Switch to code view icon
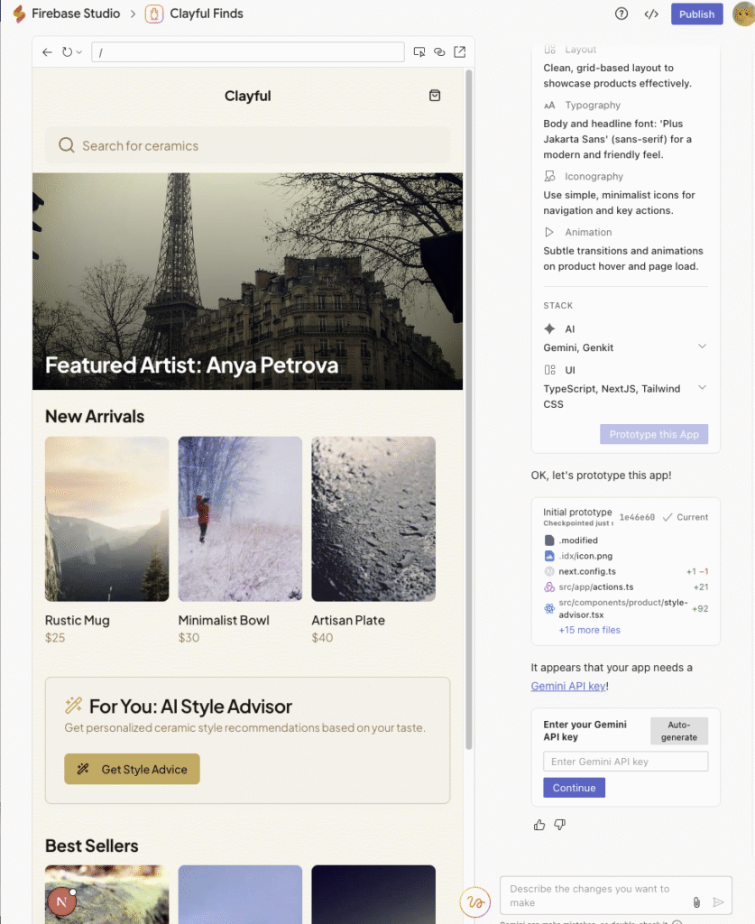This screenshot has height=924, width=755. coord(650,14)
